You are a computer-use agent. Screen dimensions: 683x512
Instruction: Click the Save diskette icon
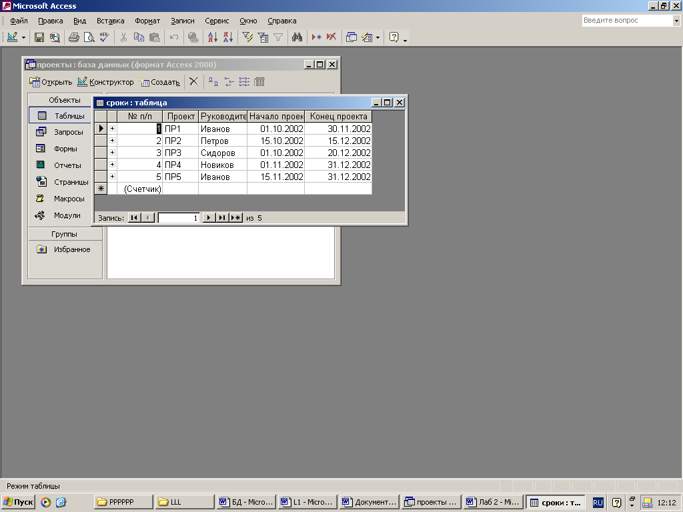tap(39, 37)
